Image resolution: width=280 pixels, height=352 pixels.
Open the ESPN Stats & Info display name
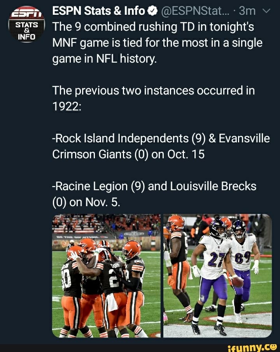pyautogui.click(x=98, y=11)
